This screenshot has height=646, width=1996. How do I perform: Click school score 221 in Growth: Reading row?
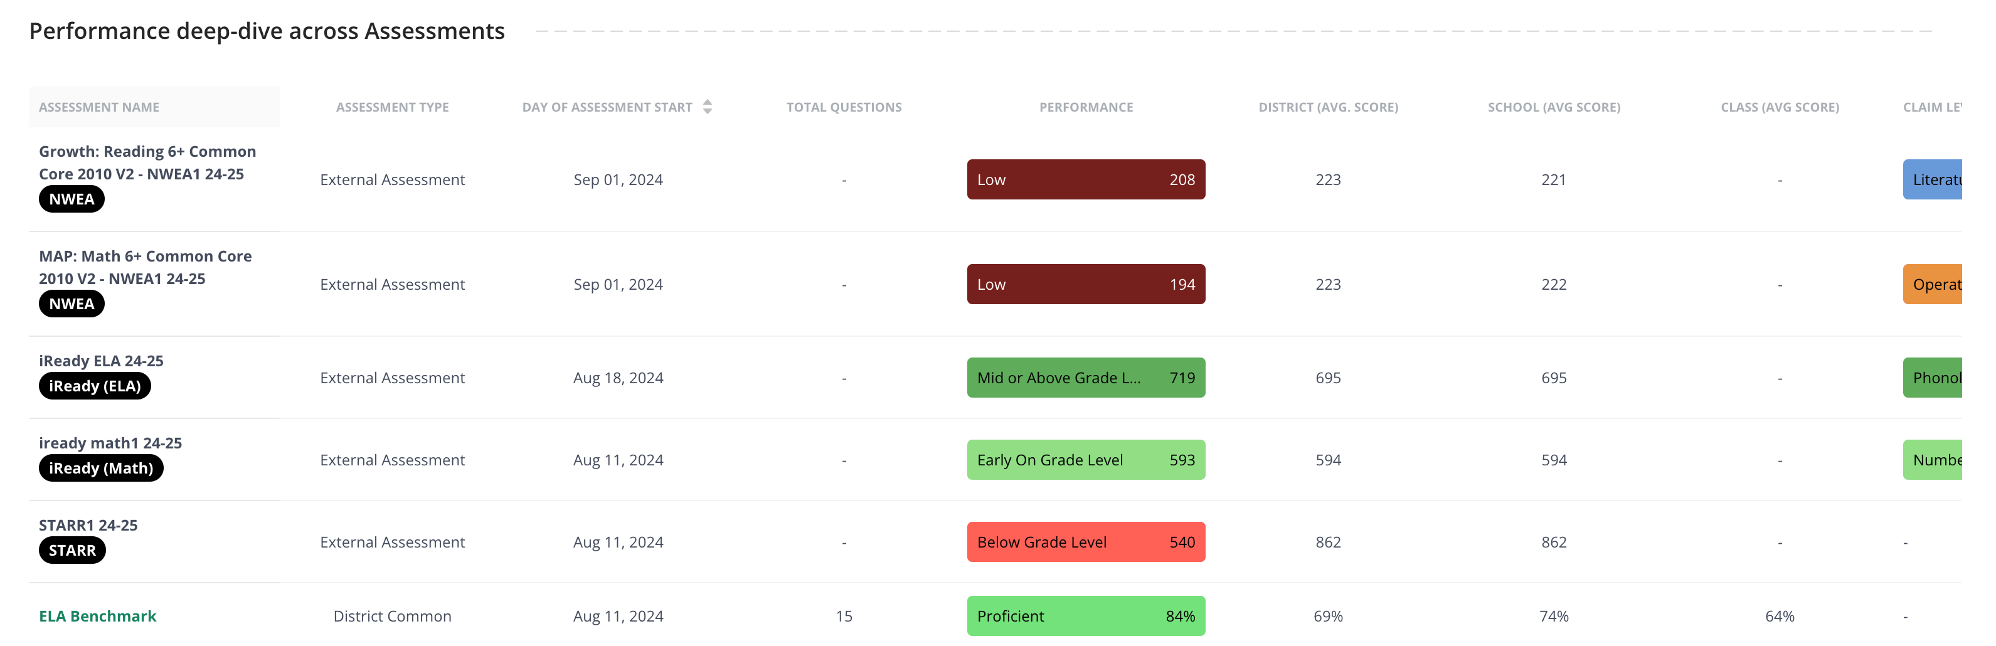tap(1554, 180)
